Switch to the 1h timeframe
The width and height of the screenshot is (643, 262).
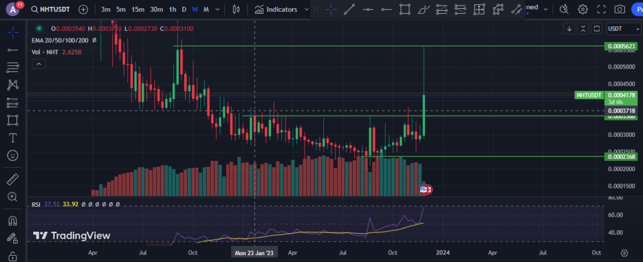[x=173, y=9]
